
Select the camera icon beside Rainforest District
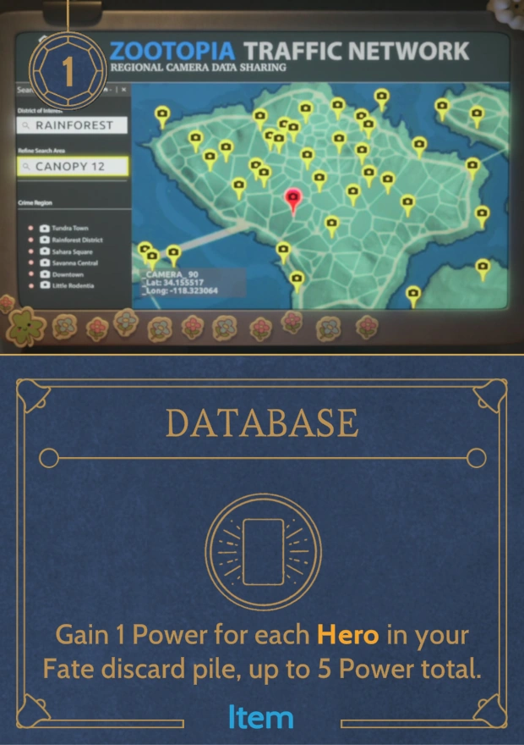45,240
